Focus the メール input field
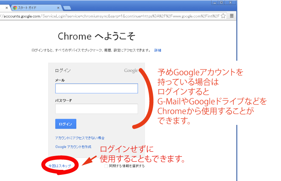This screenshot has height=181, width=281. click(x=97, y=88)
